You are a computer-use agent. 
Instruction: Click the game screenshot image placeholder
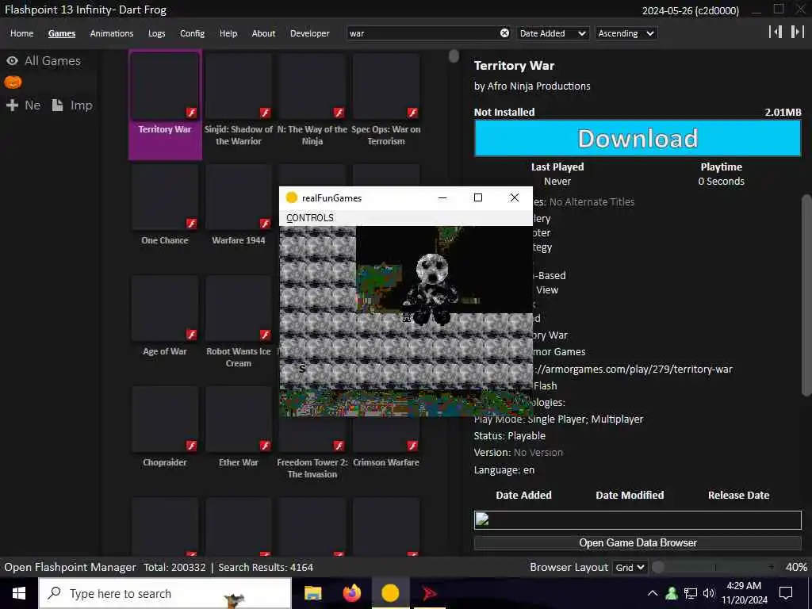(x=638, y=520)
